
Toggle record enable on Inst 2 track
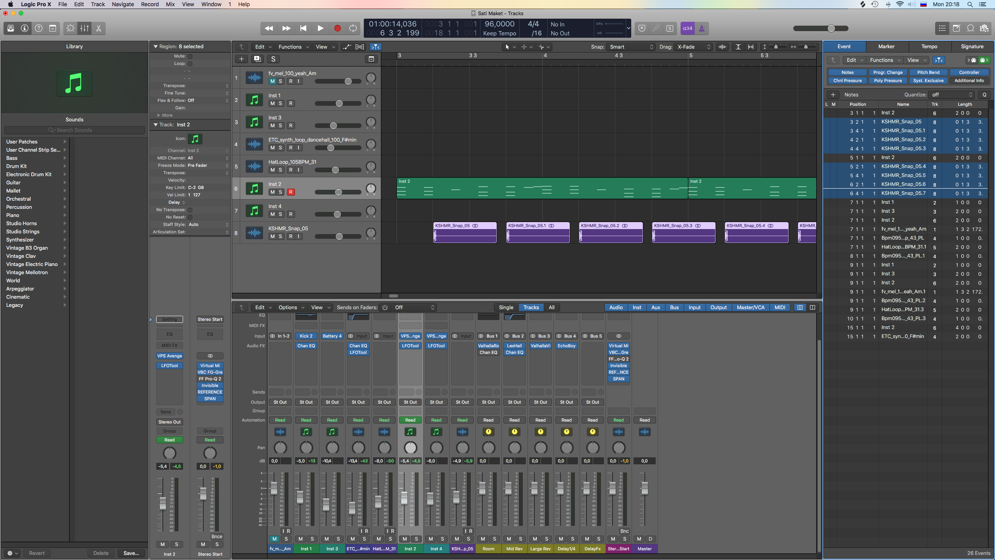[x=291, y=192]
